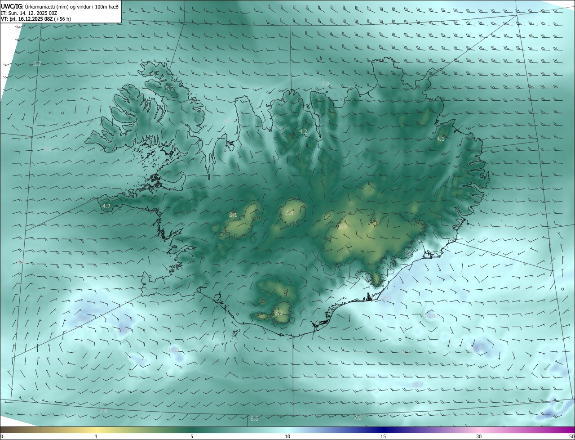Click the 6.7 value label over the sea
The image size is (575, 440).
(37, 64)
